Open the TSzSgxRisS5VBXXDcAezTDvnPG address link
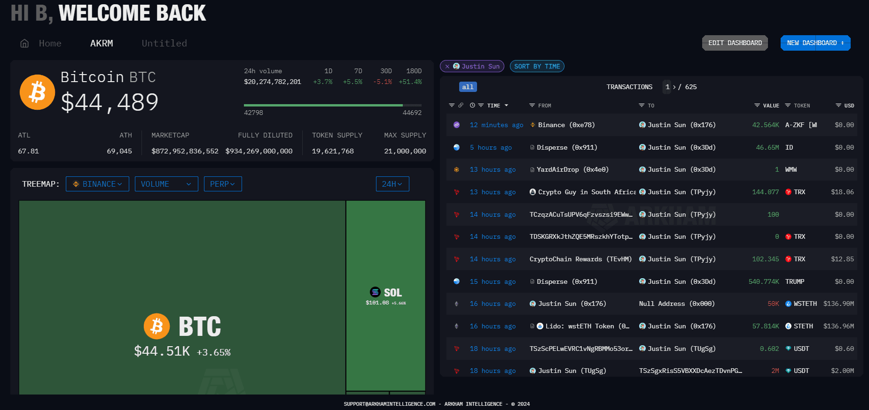The width and height of the screenshot is (869, 410). pos(690,371)
